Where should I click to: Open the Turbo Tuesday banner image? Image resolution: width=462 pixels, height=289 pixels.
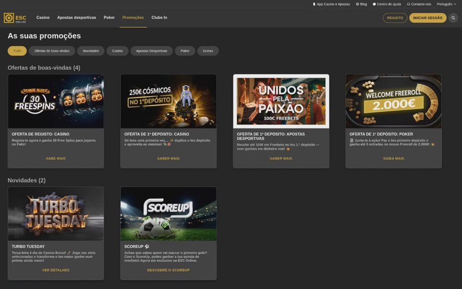(56, 214)
